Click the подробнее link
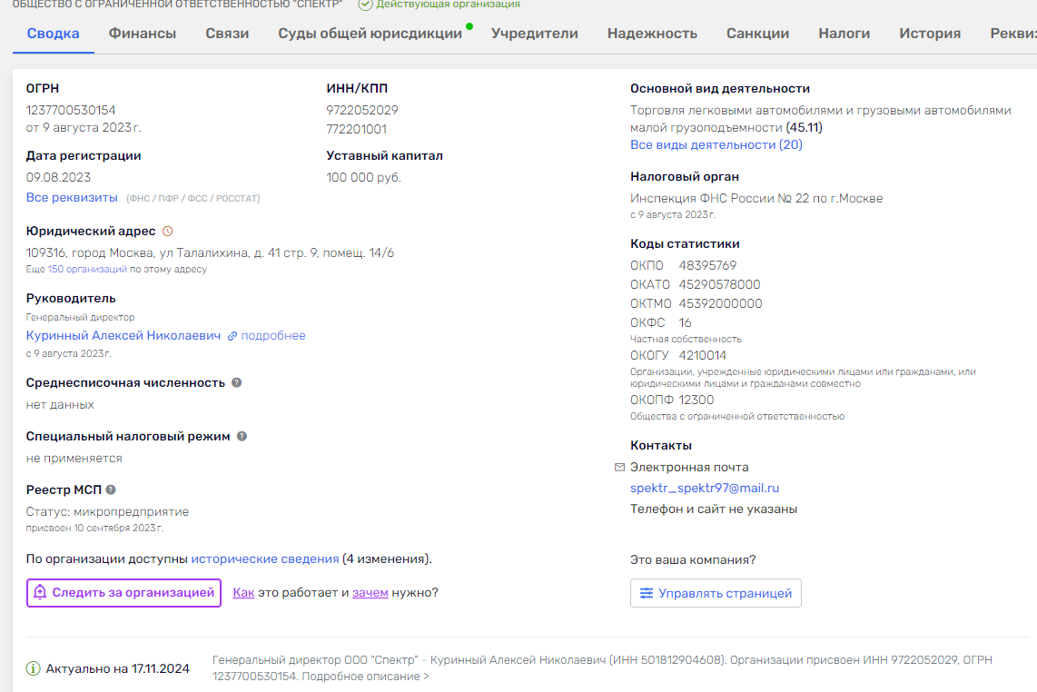This screenshot has height=692, width=1037. point(273,335)
